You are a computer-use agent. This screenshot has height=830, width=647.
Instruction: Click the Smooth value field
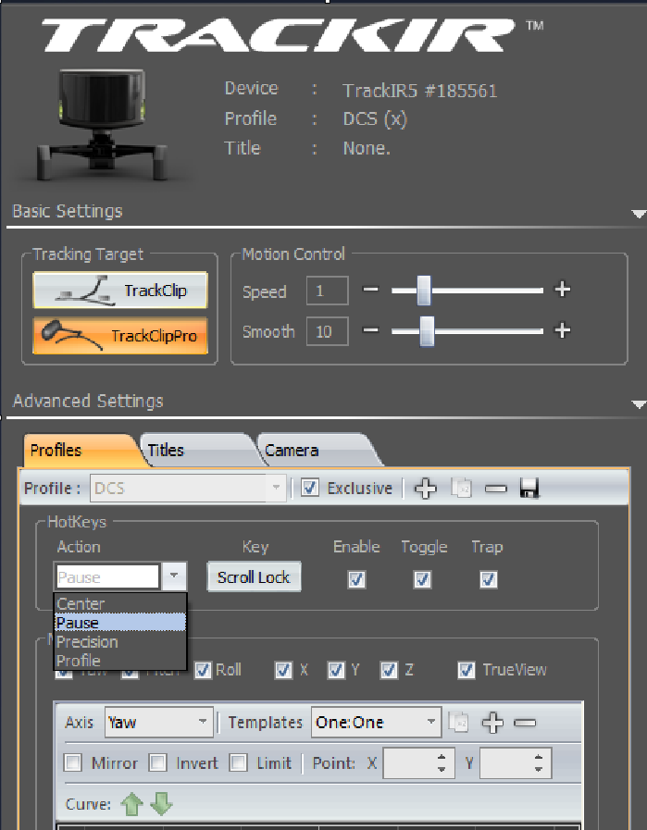[x=328, y=331]
